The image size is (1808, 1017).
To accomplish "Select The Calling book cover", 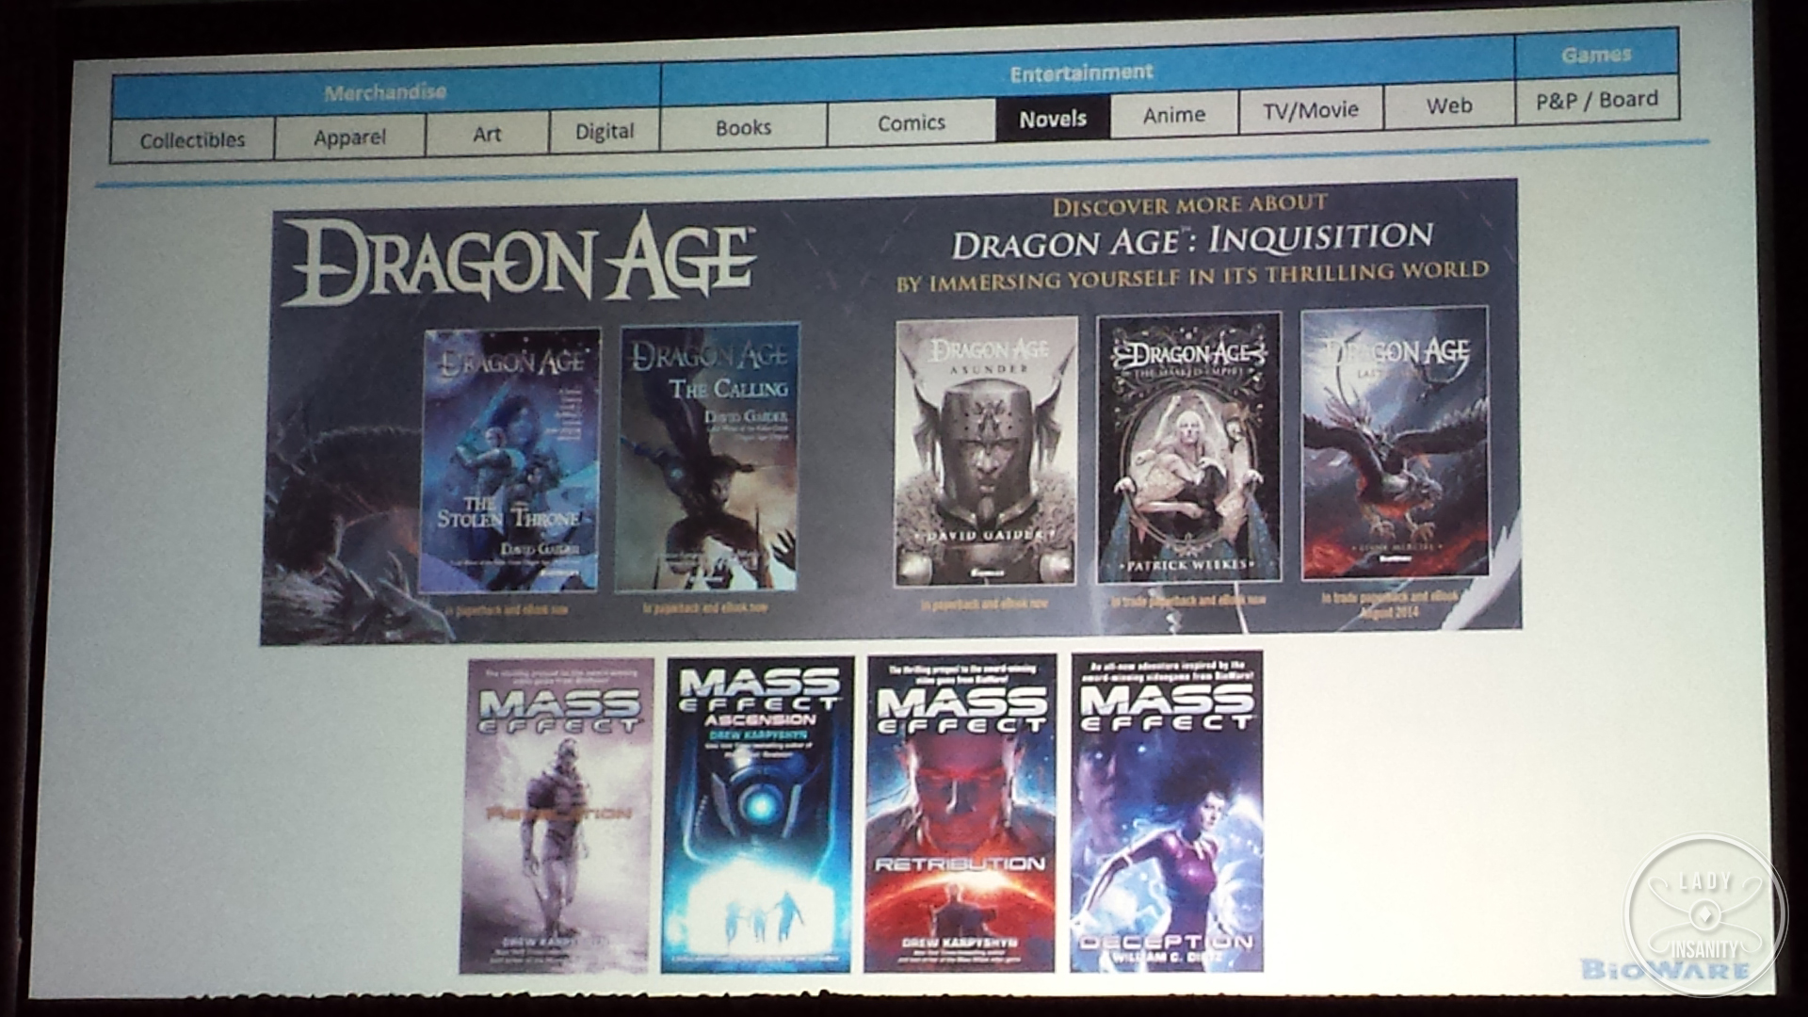I will coord(708,457).
